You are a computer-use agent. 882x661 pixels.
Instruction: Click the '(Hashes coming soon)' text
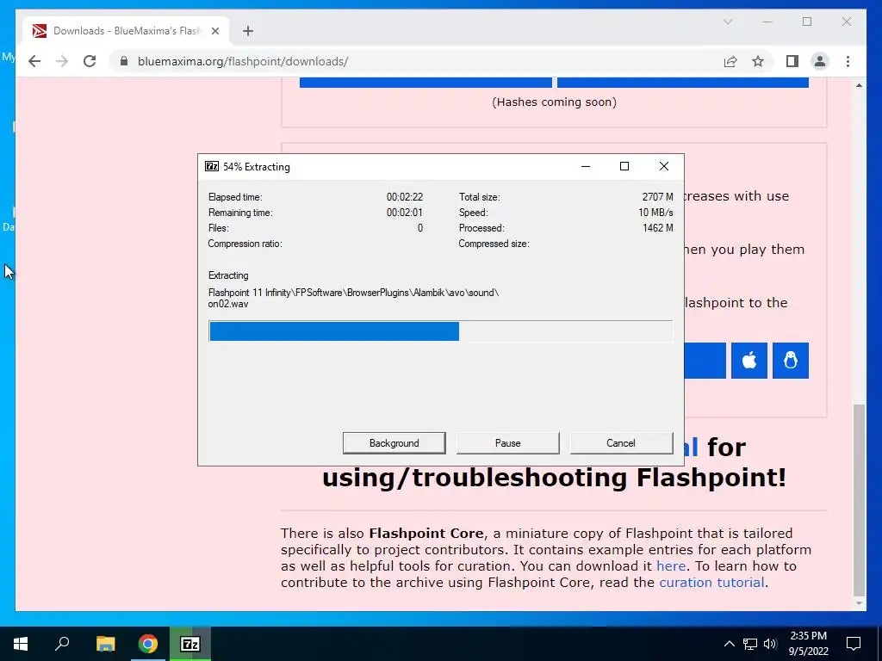[x=554, y=102]
